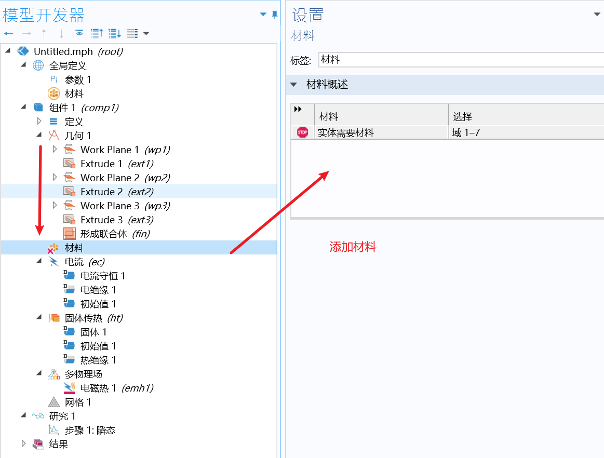This screenshot has height=458, width=604.
Task: Collapse the 多物理场 node
Action: pyautogui.click(x=39, y=373)
